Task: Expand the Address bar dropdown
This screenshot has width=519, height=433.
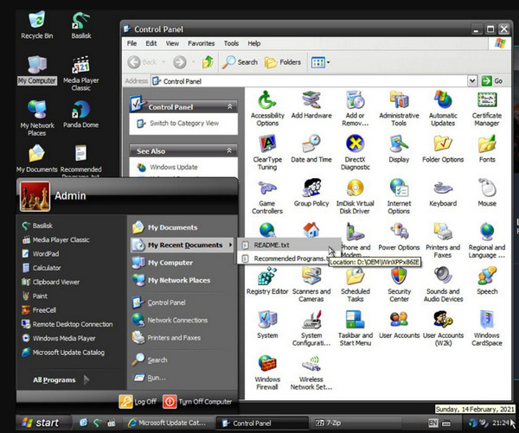Action: coord(472,80)
